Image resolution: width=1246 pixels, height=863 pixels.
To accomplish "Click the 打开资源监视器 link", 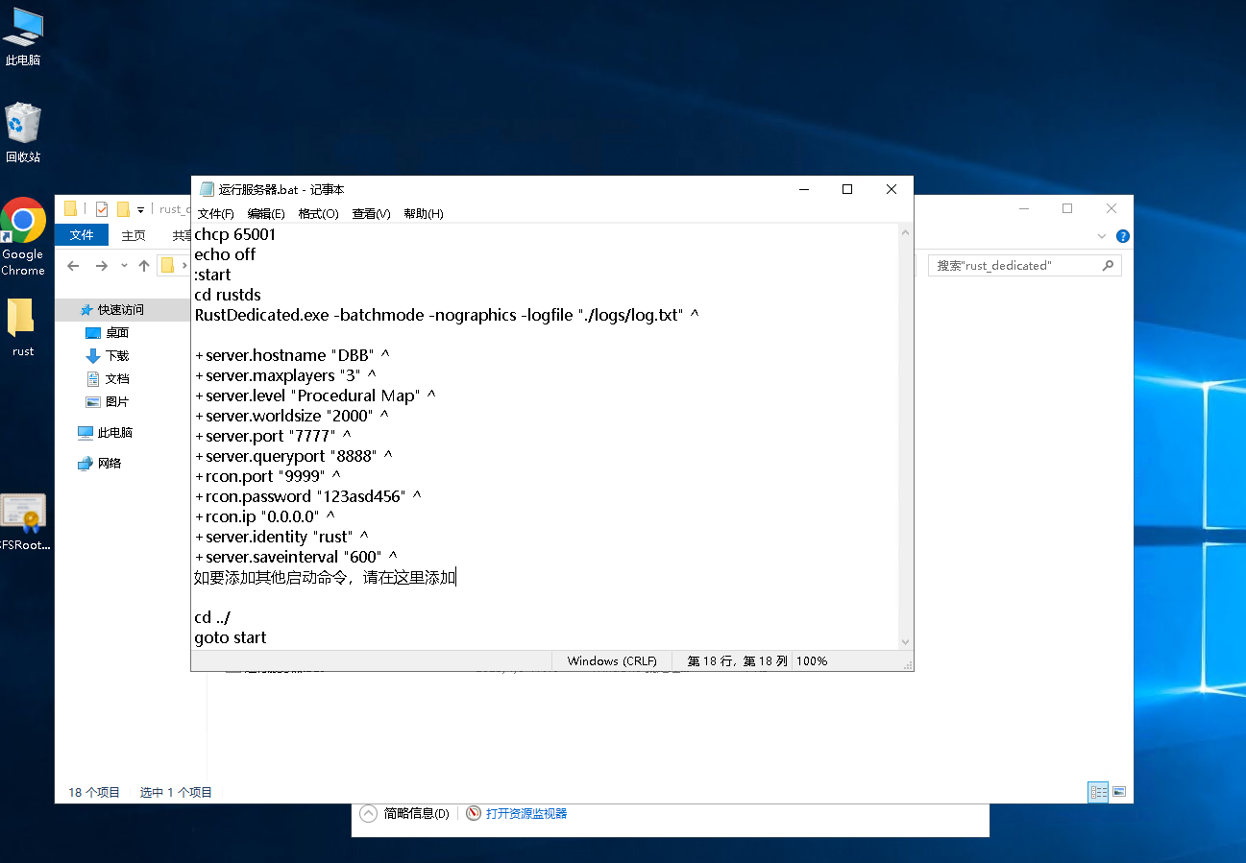I will (x=525, y=813).
